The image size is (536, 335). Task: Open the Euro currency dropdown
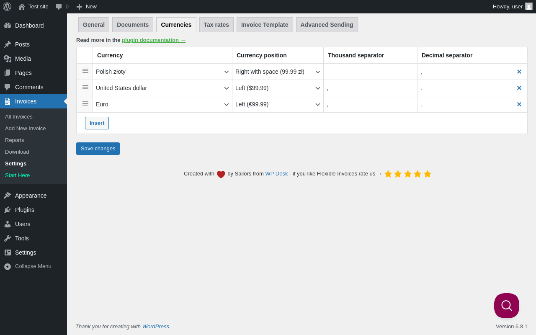pyautogui.click(x=162, y=104)
